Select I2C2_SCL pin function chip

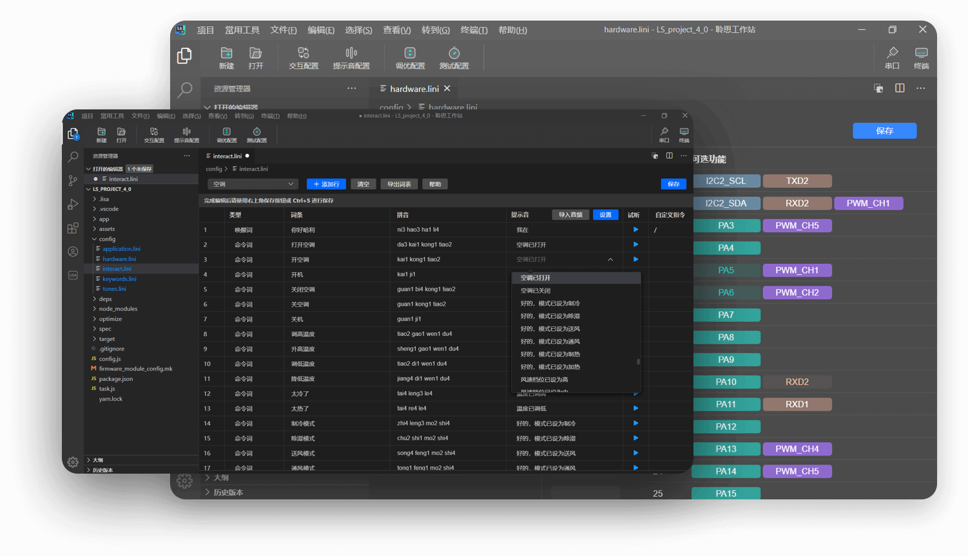click(726, 181)
